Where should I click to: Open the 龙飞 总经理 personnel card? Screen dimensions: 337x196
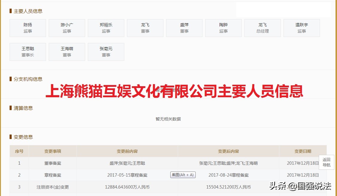tap(262, 28)
